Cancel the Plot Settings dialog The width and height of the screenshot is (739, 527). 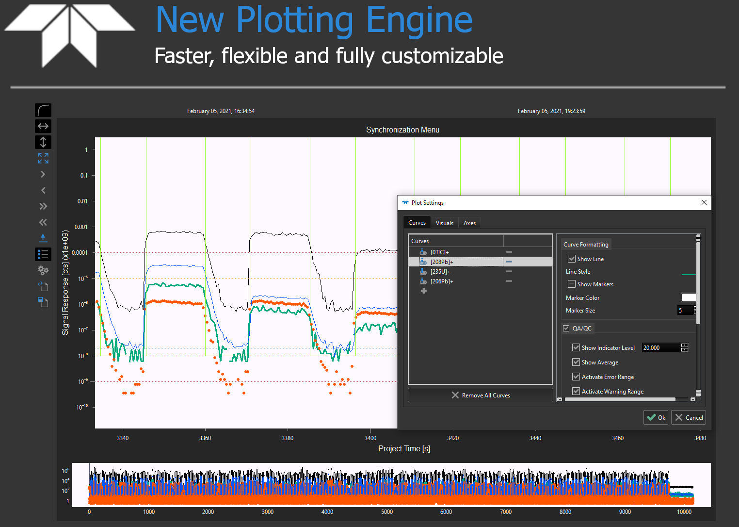coord(689,417)
